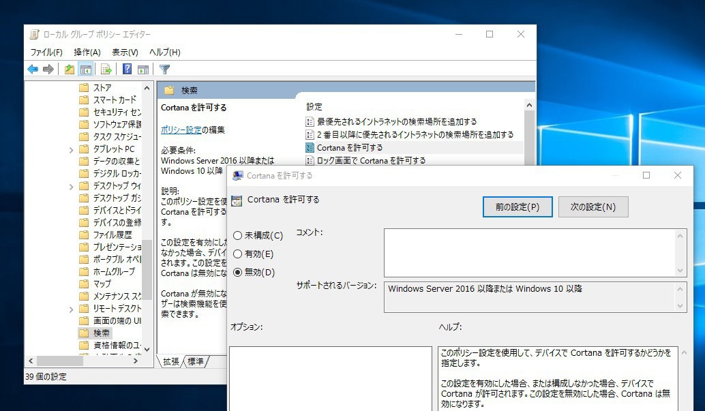Click the editor icon in gpedit title bar
705x411 pixels.
pyautogui.click(x=34, y=34)
